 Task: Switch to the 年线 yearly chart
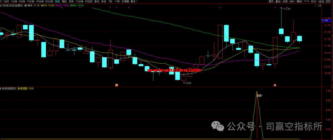[103, 1]
